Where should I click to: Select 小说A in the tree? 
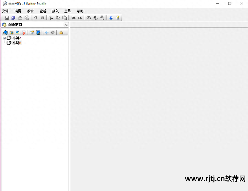pyautogui.click(x=17, y=38)
